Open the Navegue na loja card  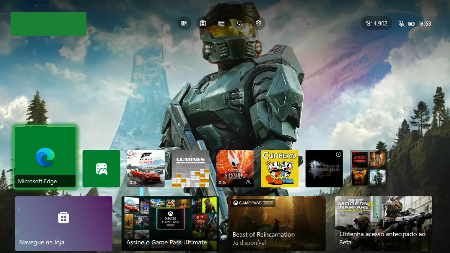pos(64,223)
